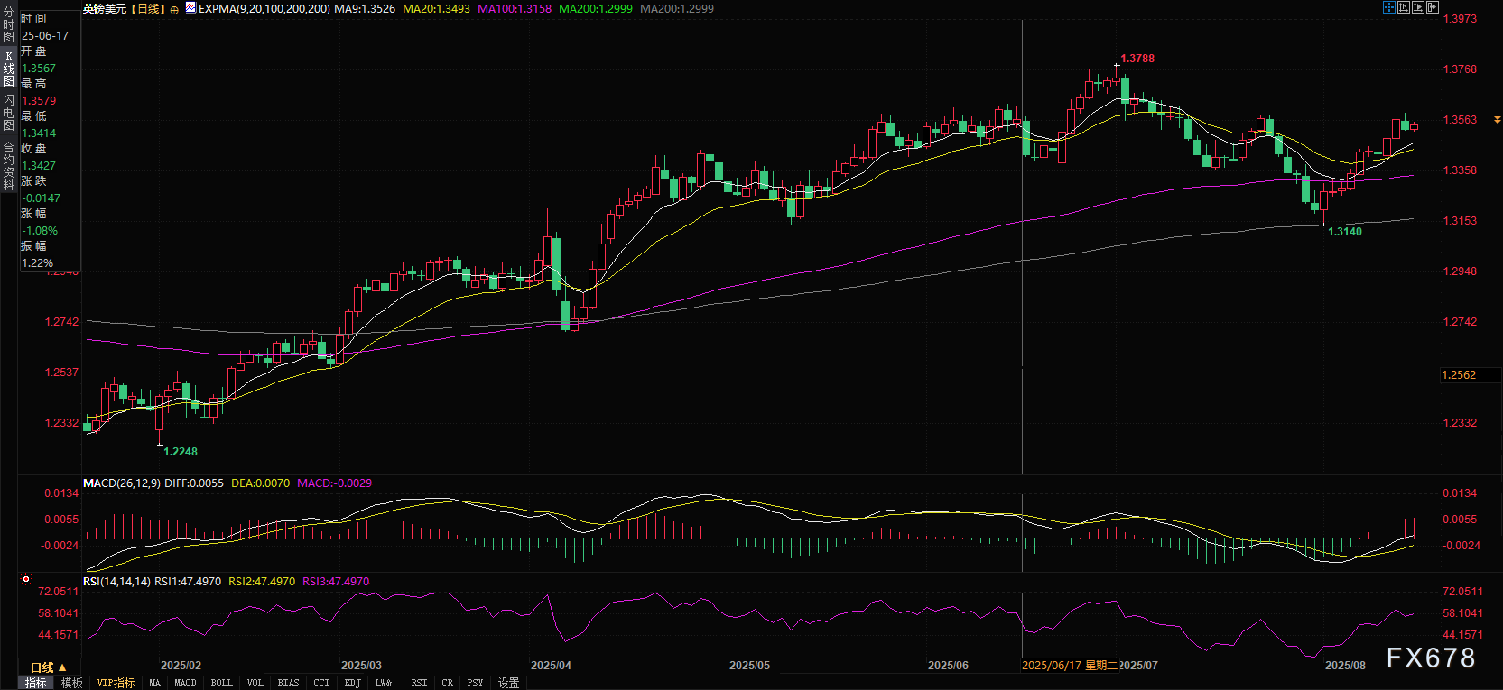Open the VIP指标 tab

pos(116,684)
